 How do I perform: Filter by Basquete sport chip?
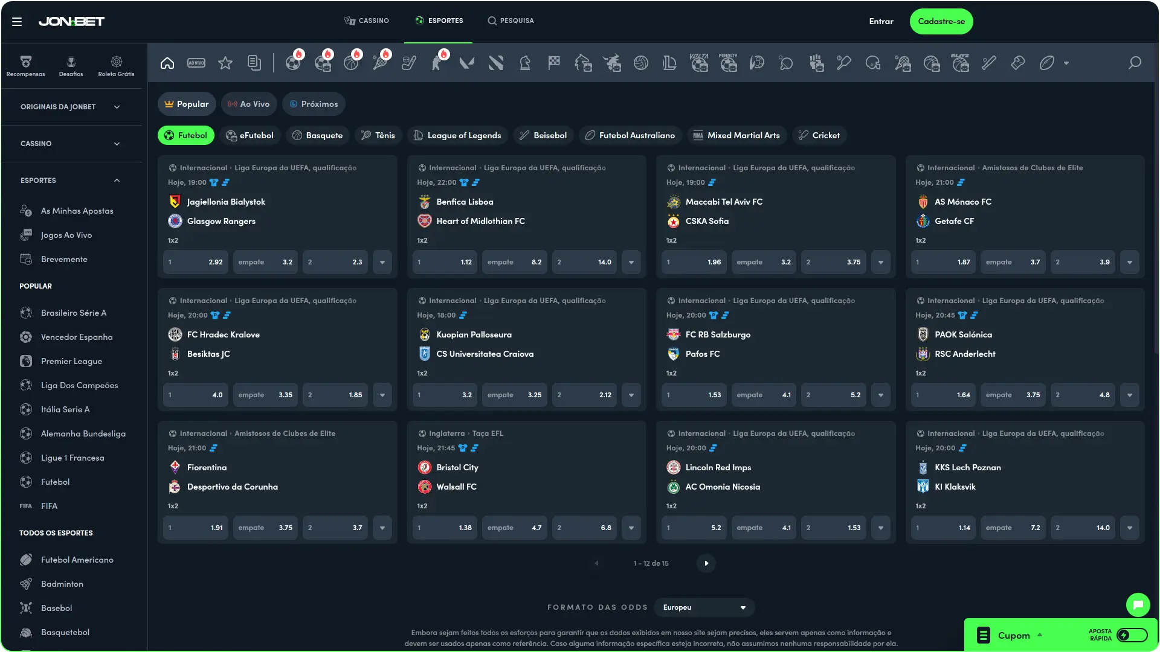pyautogui.click(x=318, y=135)
